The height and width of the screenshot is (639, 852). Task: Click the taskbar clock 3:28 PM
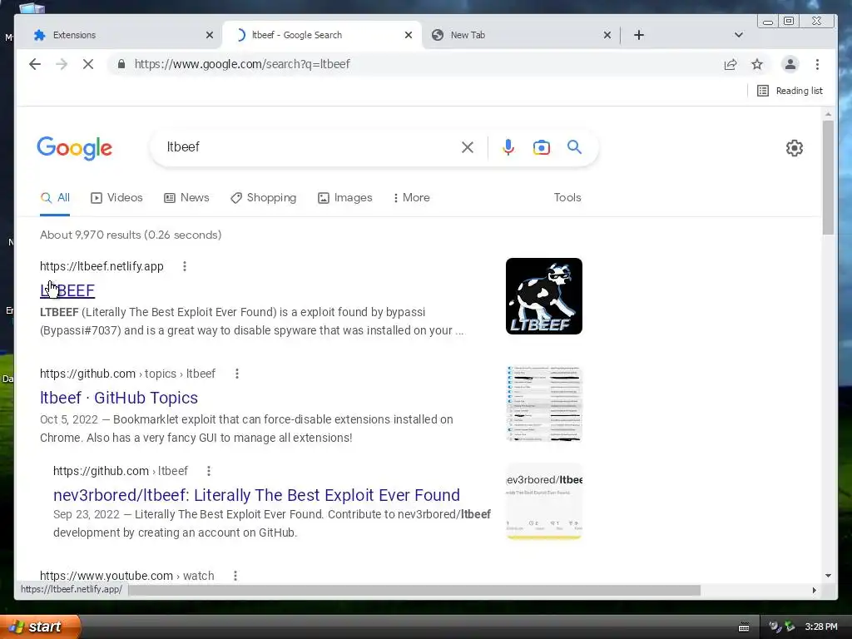click(821, 627)
